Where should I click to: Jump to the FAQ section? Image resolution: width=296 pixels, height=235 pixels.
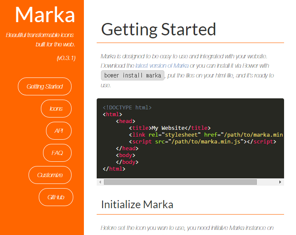57,153
